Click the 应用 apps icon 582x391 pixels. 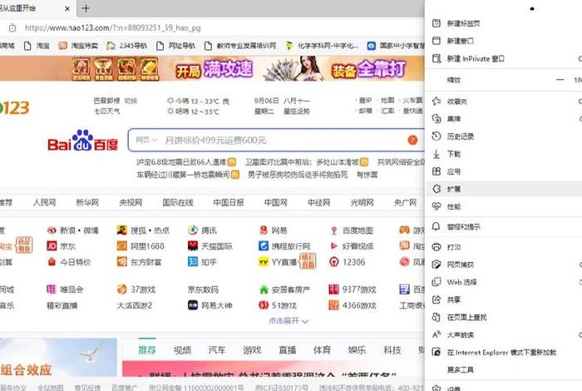point(436,171)
